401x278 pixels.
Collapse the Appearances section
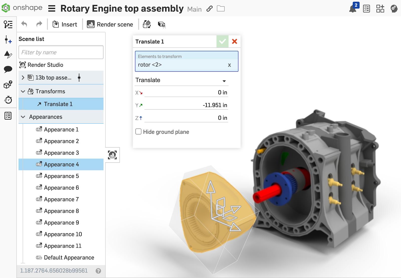23,117
